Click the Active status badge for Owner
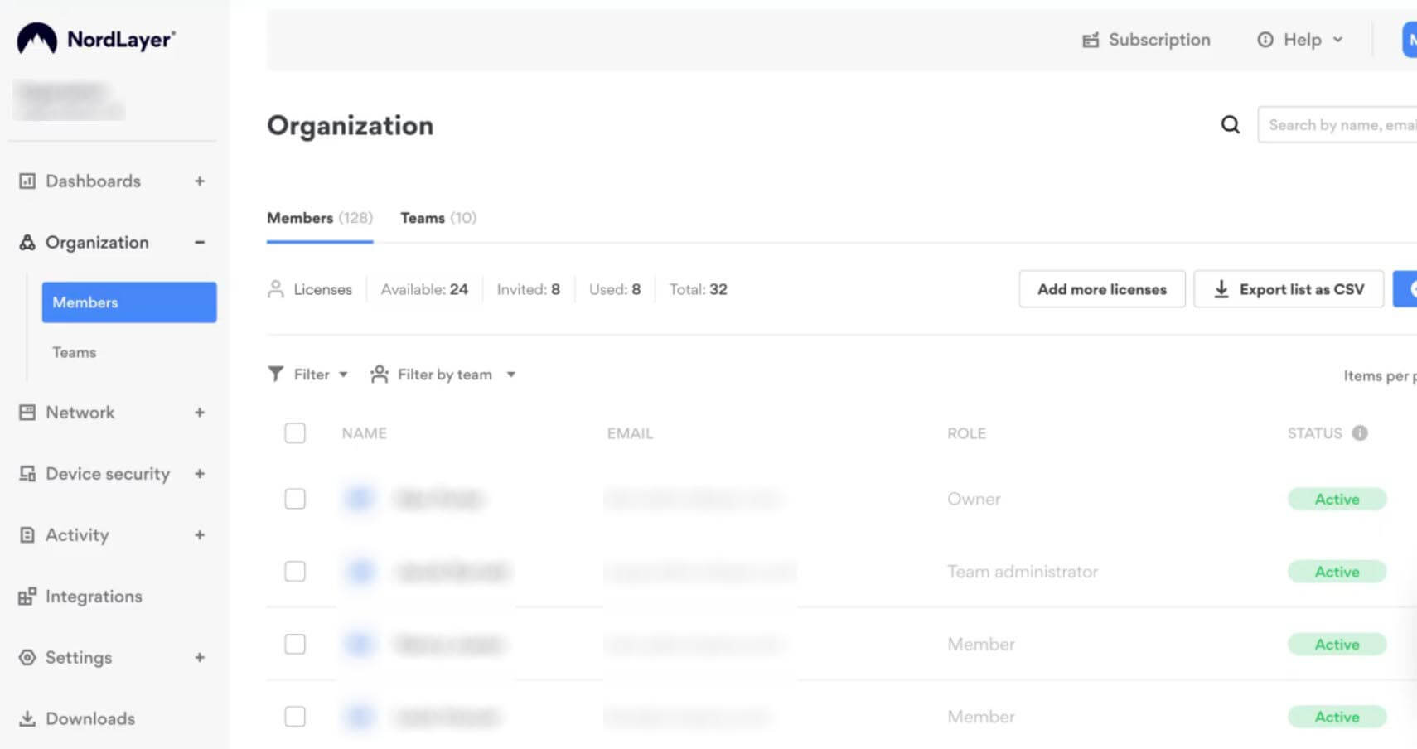 pos(1337,499)
